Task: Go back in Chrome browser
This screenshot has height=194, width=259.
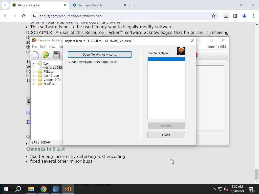Action: tap(6, 16)
